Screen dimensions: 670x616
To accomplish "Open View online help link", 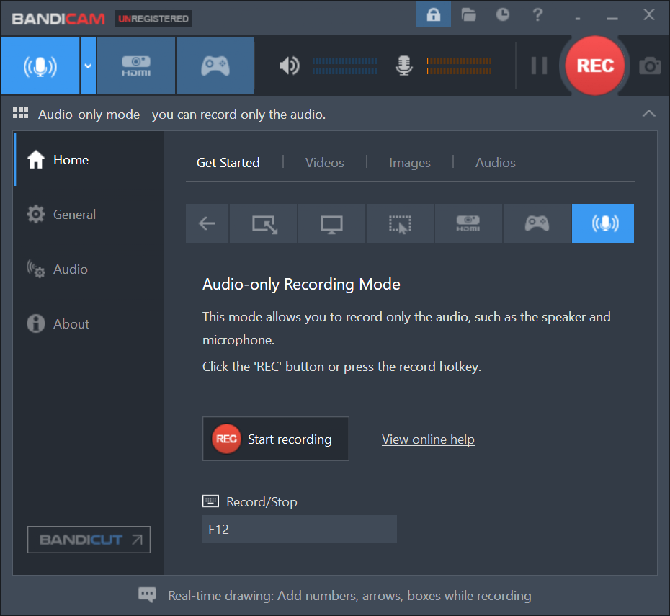I will [428, 439].
